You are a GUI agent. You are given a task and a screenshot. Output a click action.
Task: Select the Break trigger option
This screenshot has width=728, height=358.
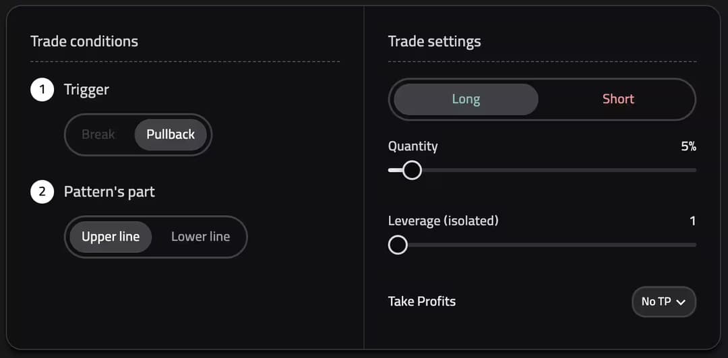pos(98,134)
